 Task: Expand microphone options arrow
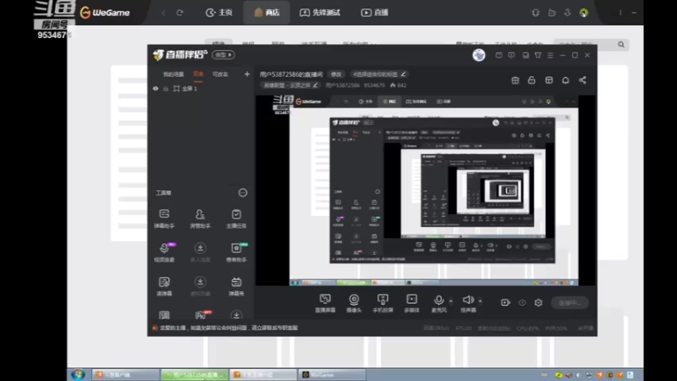(x=451, y=301)
